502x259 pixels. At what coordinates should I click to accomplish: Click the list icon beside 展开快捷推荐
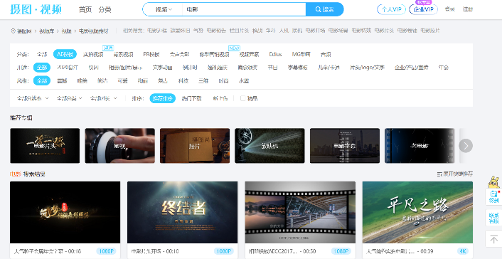click(x=439, y=174)
